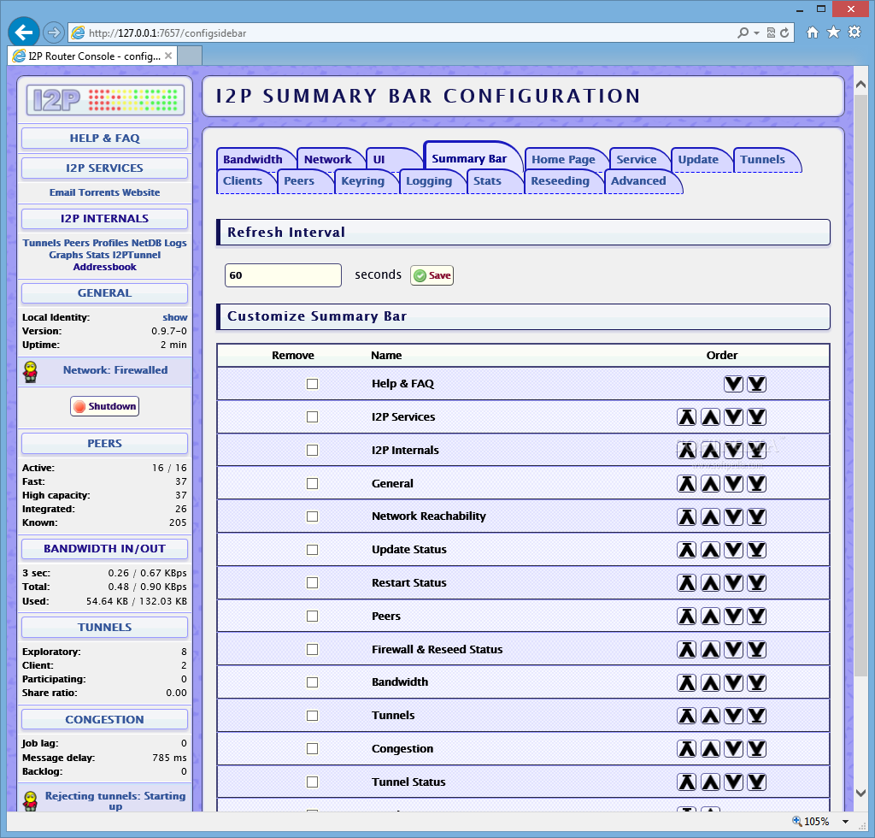Open the Keyring tab

362,181
